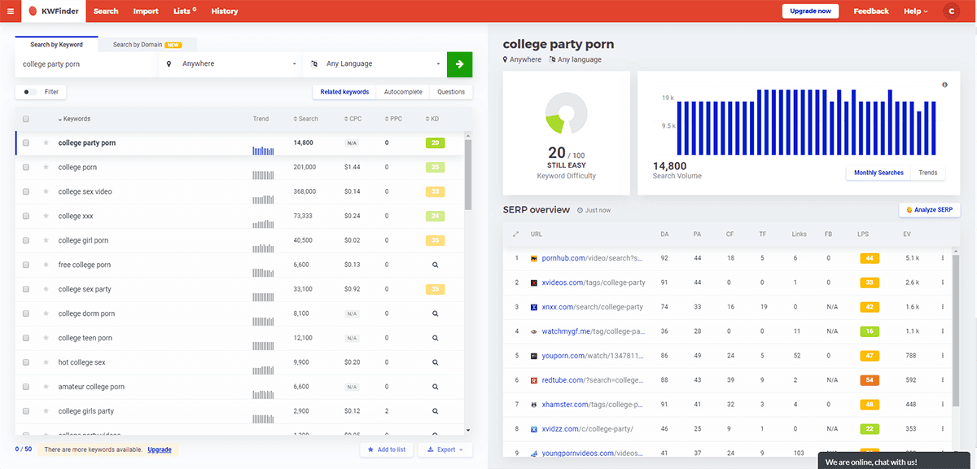Open the options menu for the xnxx.com SERP row
This screenshot has width=977, height=469.
pos(943,307)
